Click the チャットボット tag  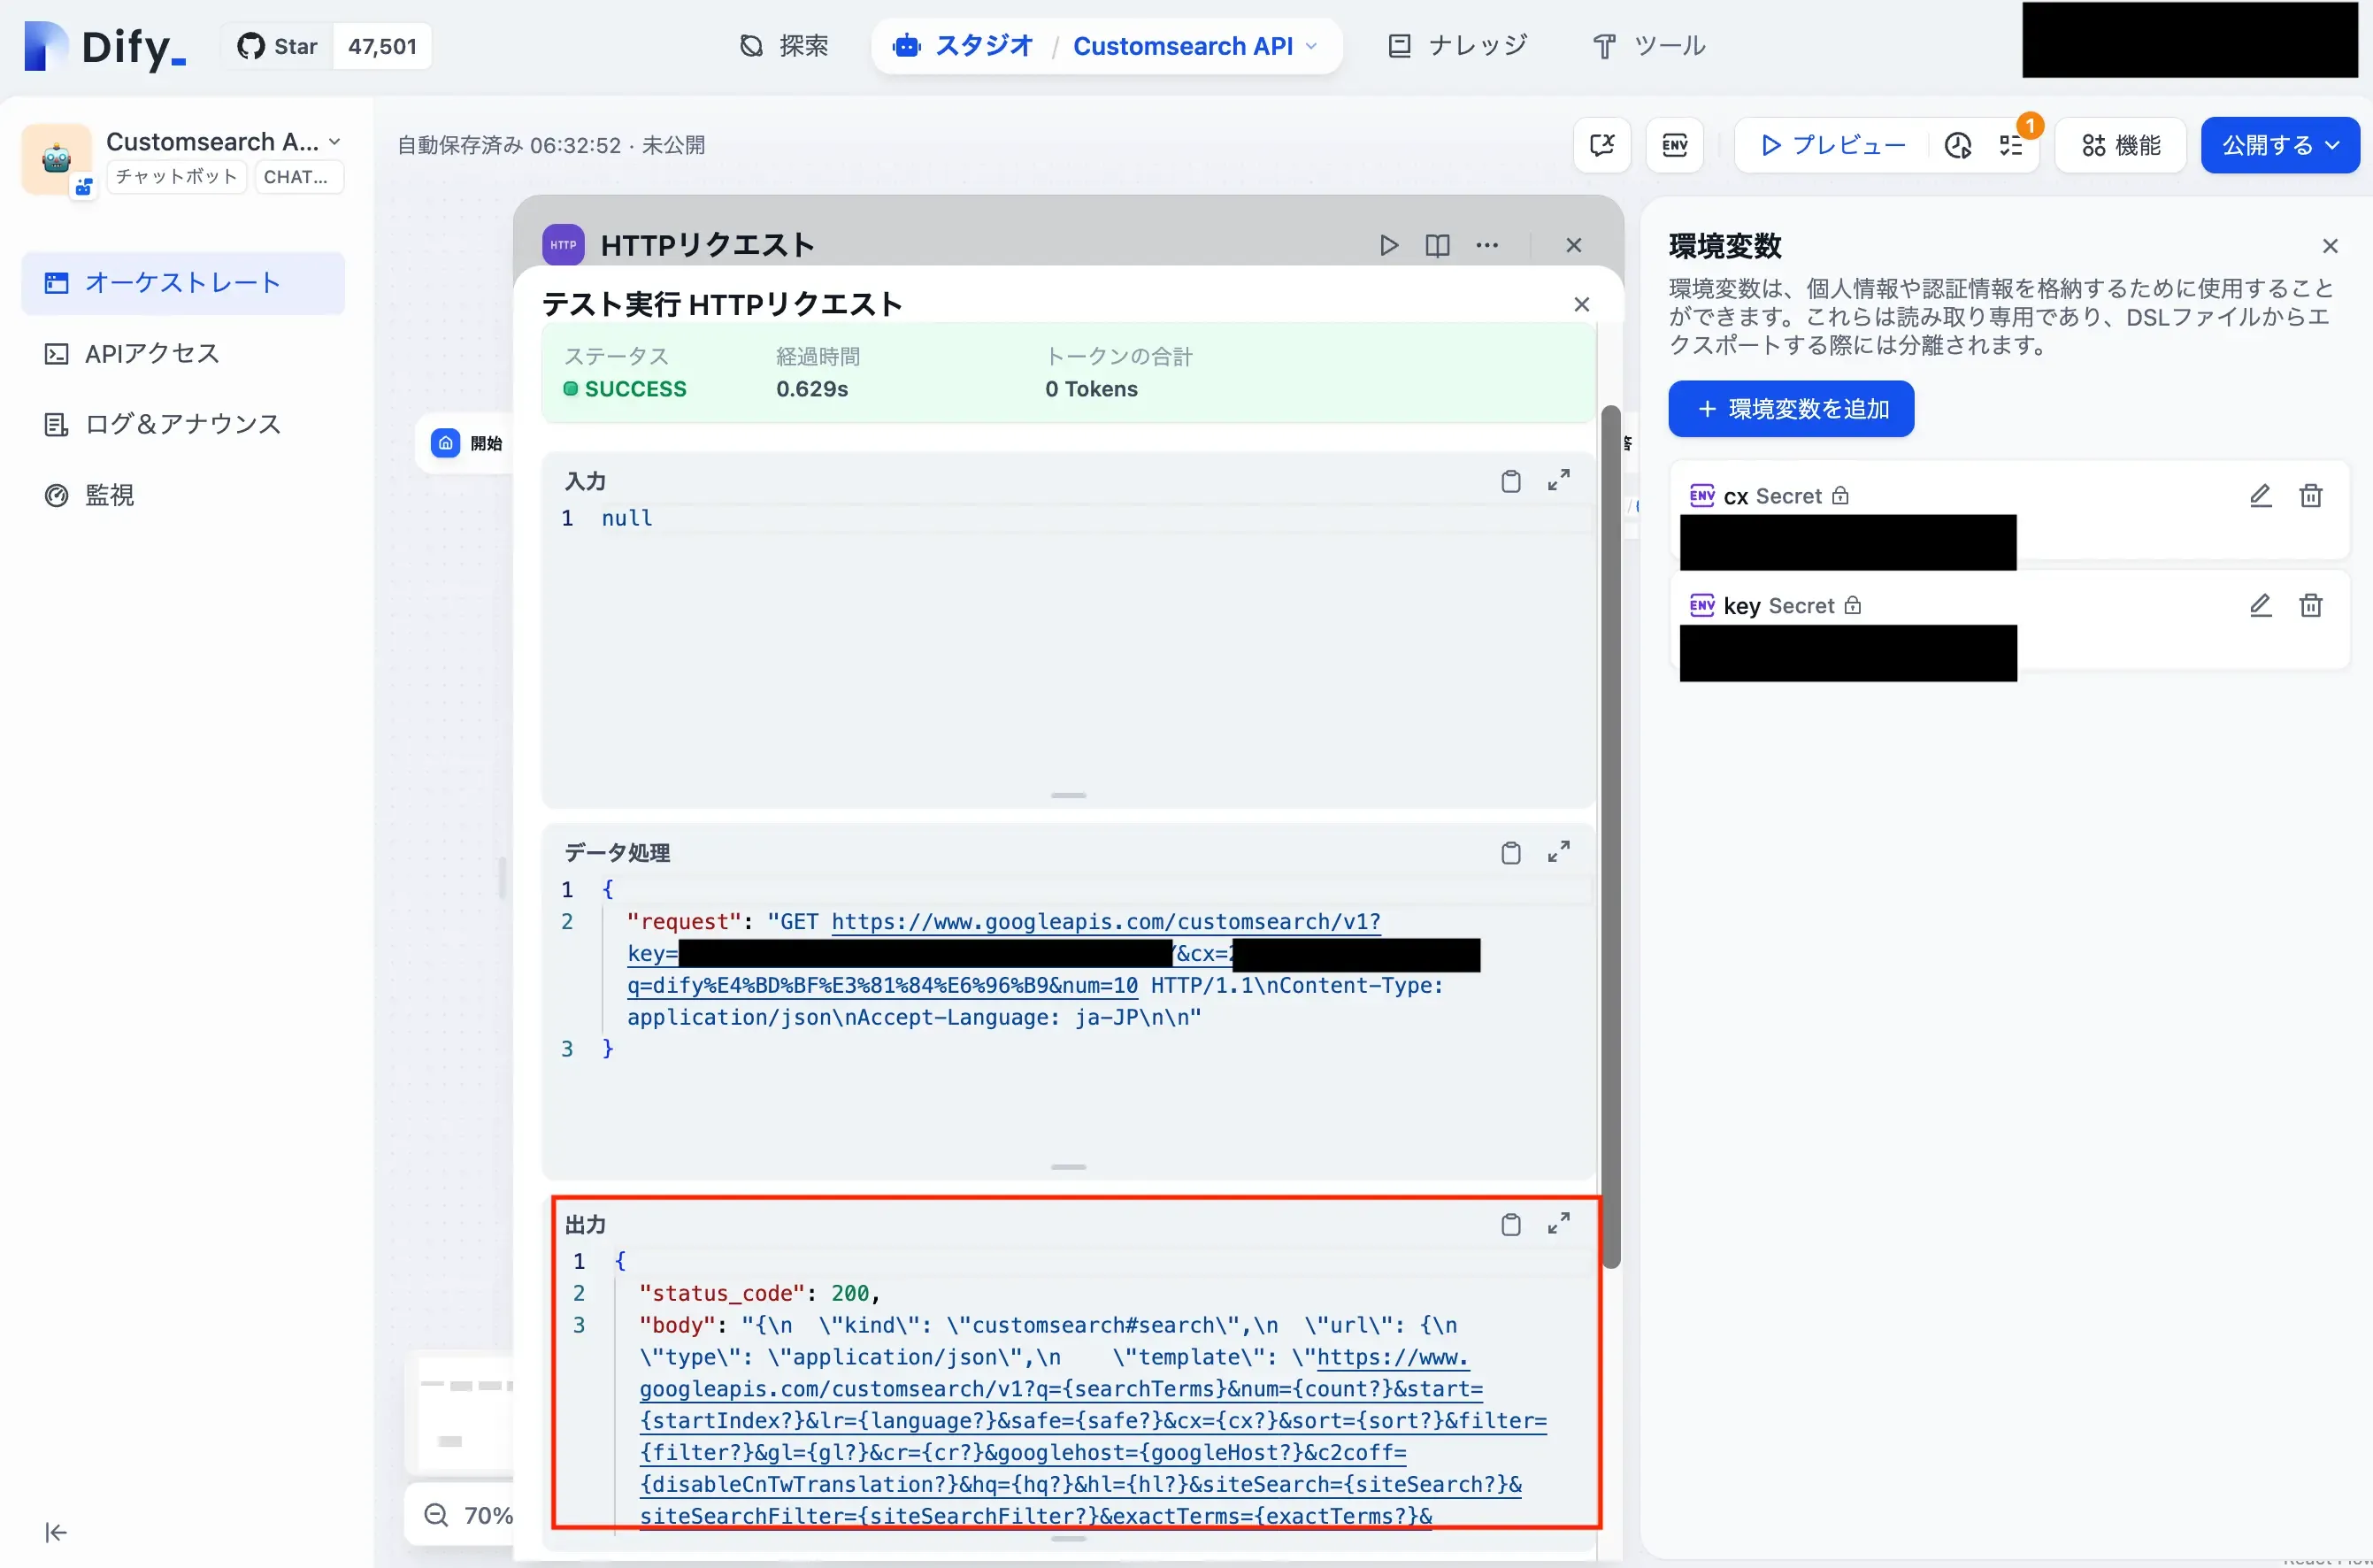[x=177, y=177]
